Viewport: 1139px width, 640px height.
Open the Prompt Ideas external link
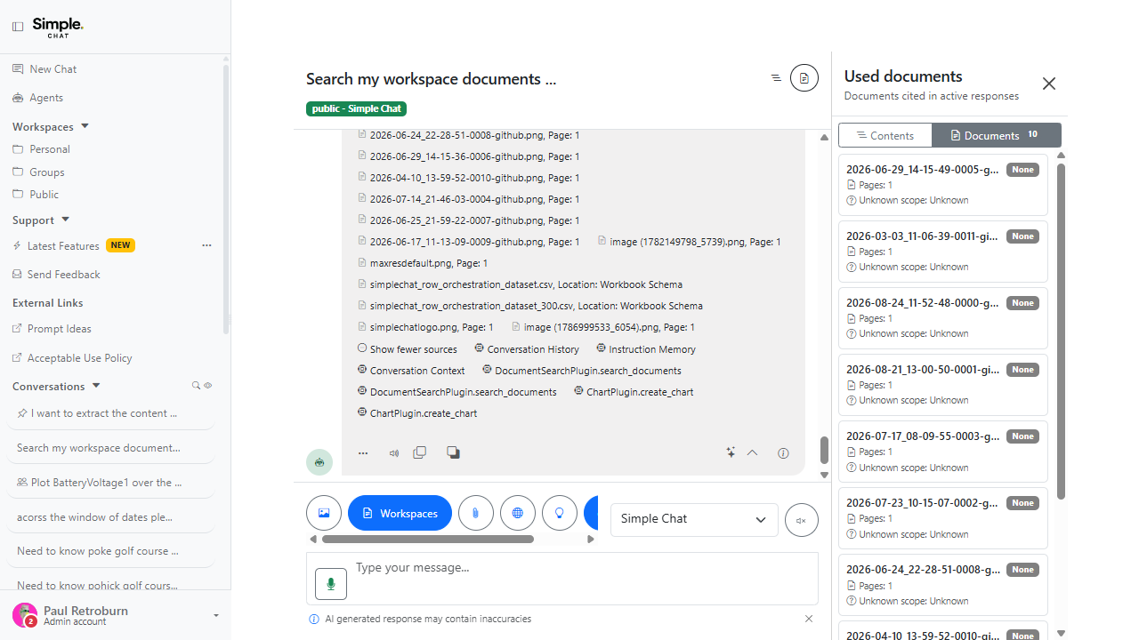click(x=52, y=329)
